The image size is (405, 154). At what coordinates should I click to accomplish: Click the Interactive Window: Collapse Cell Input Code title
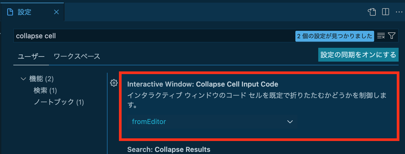point(203,84)
